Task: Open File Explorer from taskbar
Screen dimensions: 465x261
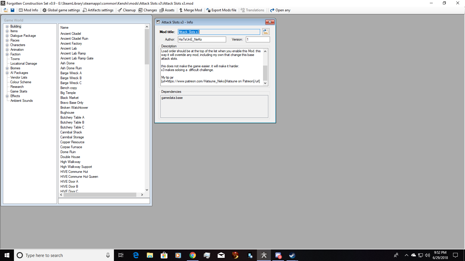Action: (x=150, y=255)
